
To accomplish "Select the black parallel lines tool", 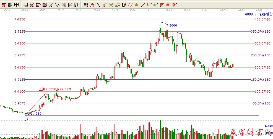I will (x=76, y=5).
